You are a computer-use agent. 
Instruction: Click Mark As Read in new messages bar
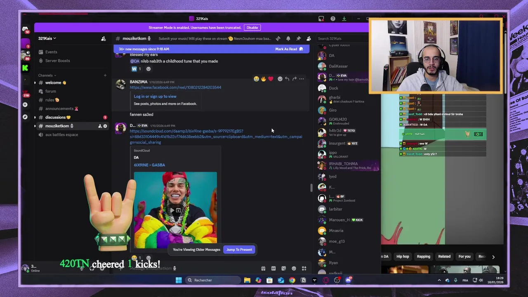[289, 49]
